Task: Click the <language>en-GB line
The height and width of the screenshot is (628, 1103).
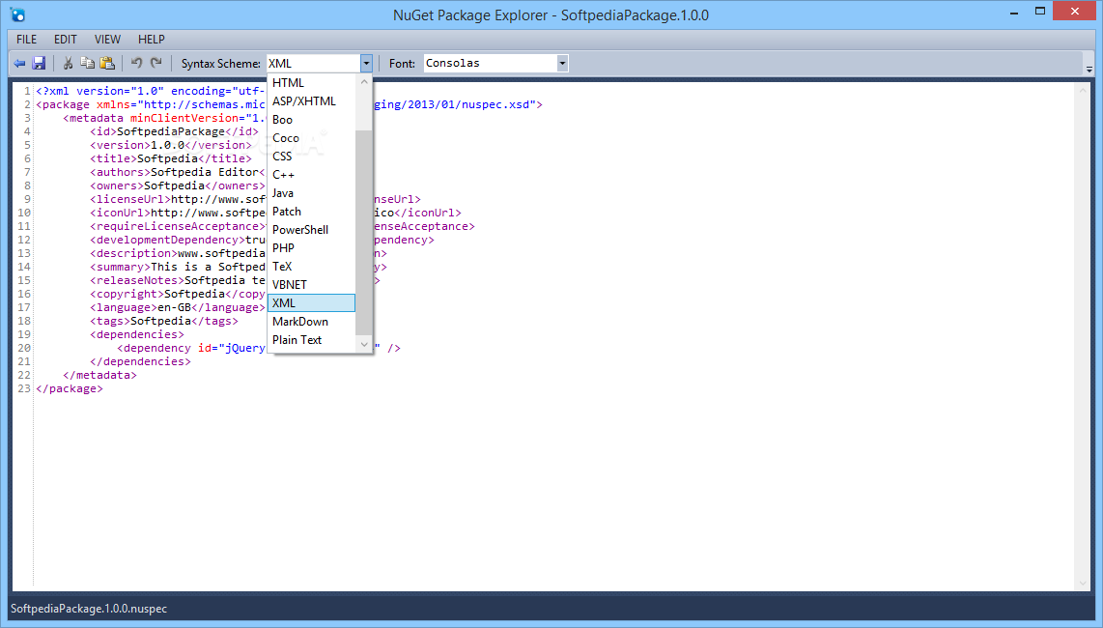Action: coord(178,307)
